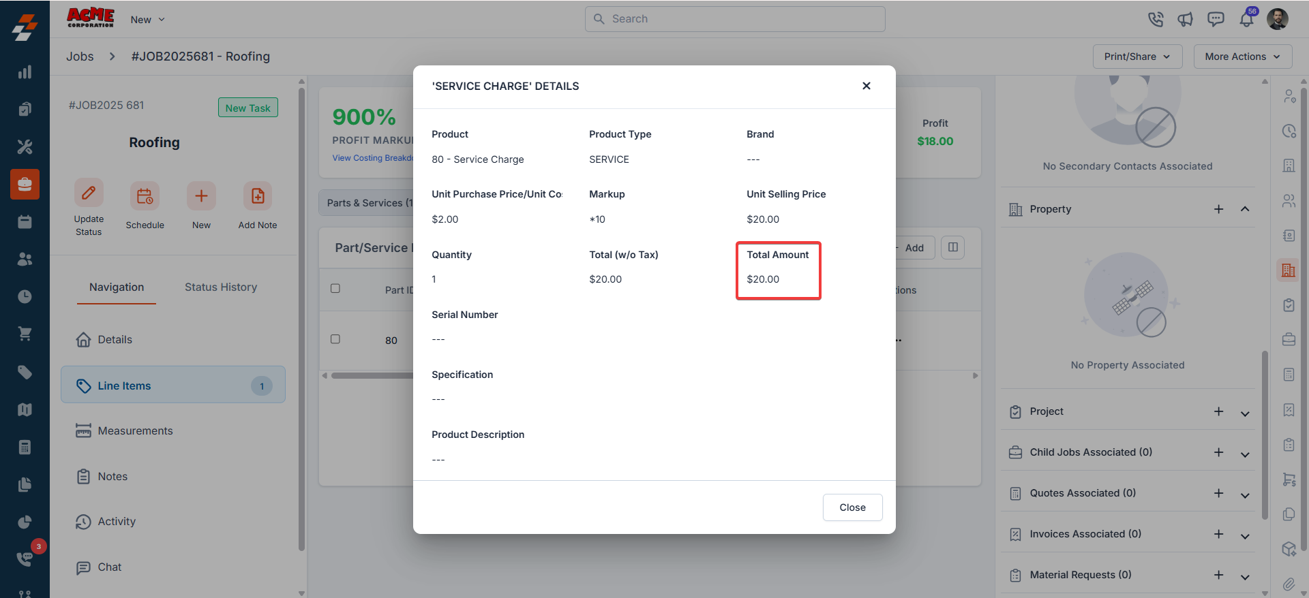
Task: Open the calculator icon in the left sidebar
Action: coord(25,447)
